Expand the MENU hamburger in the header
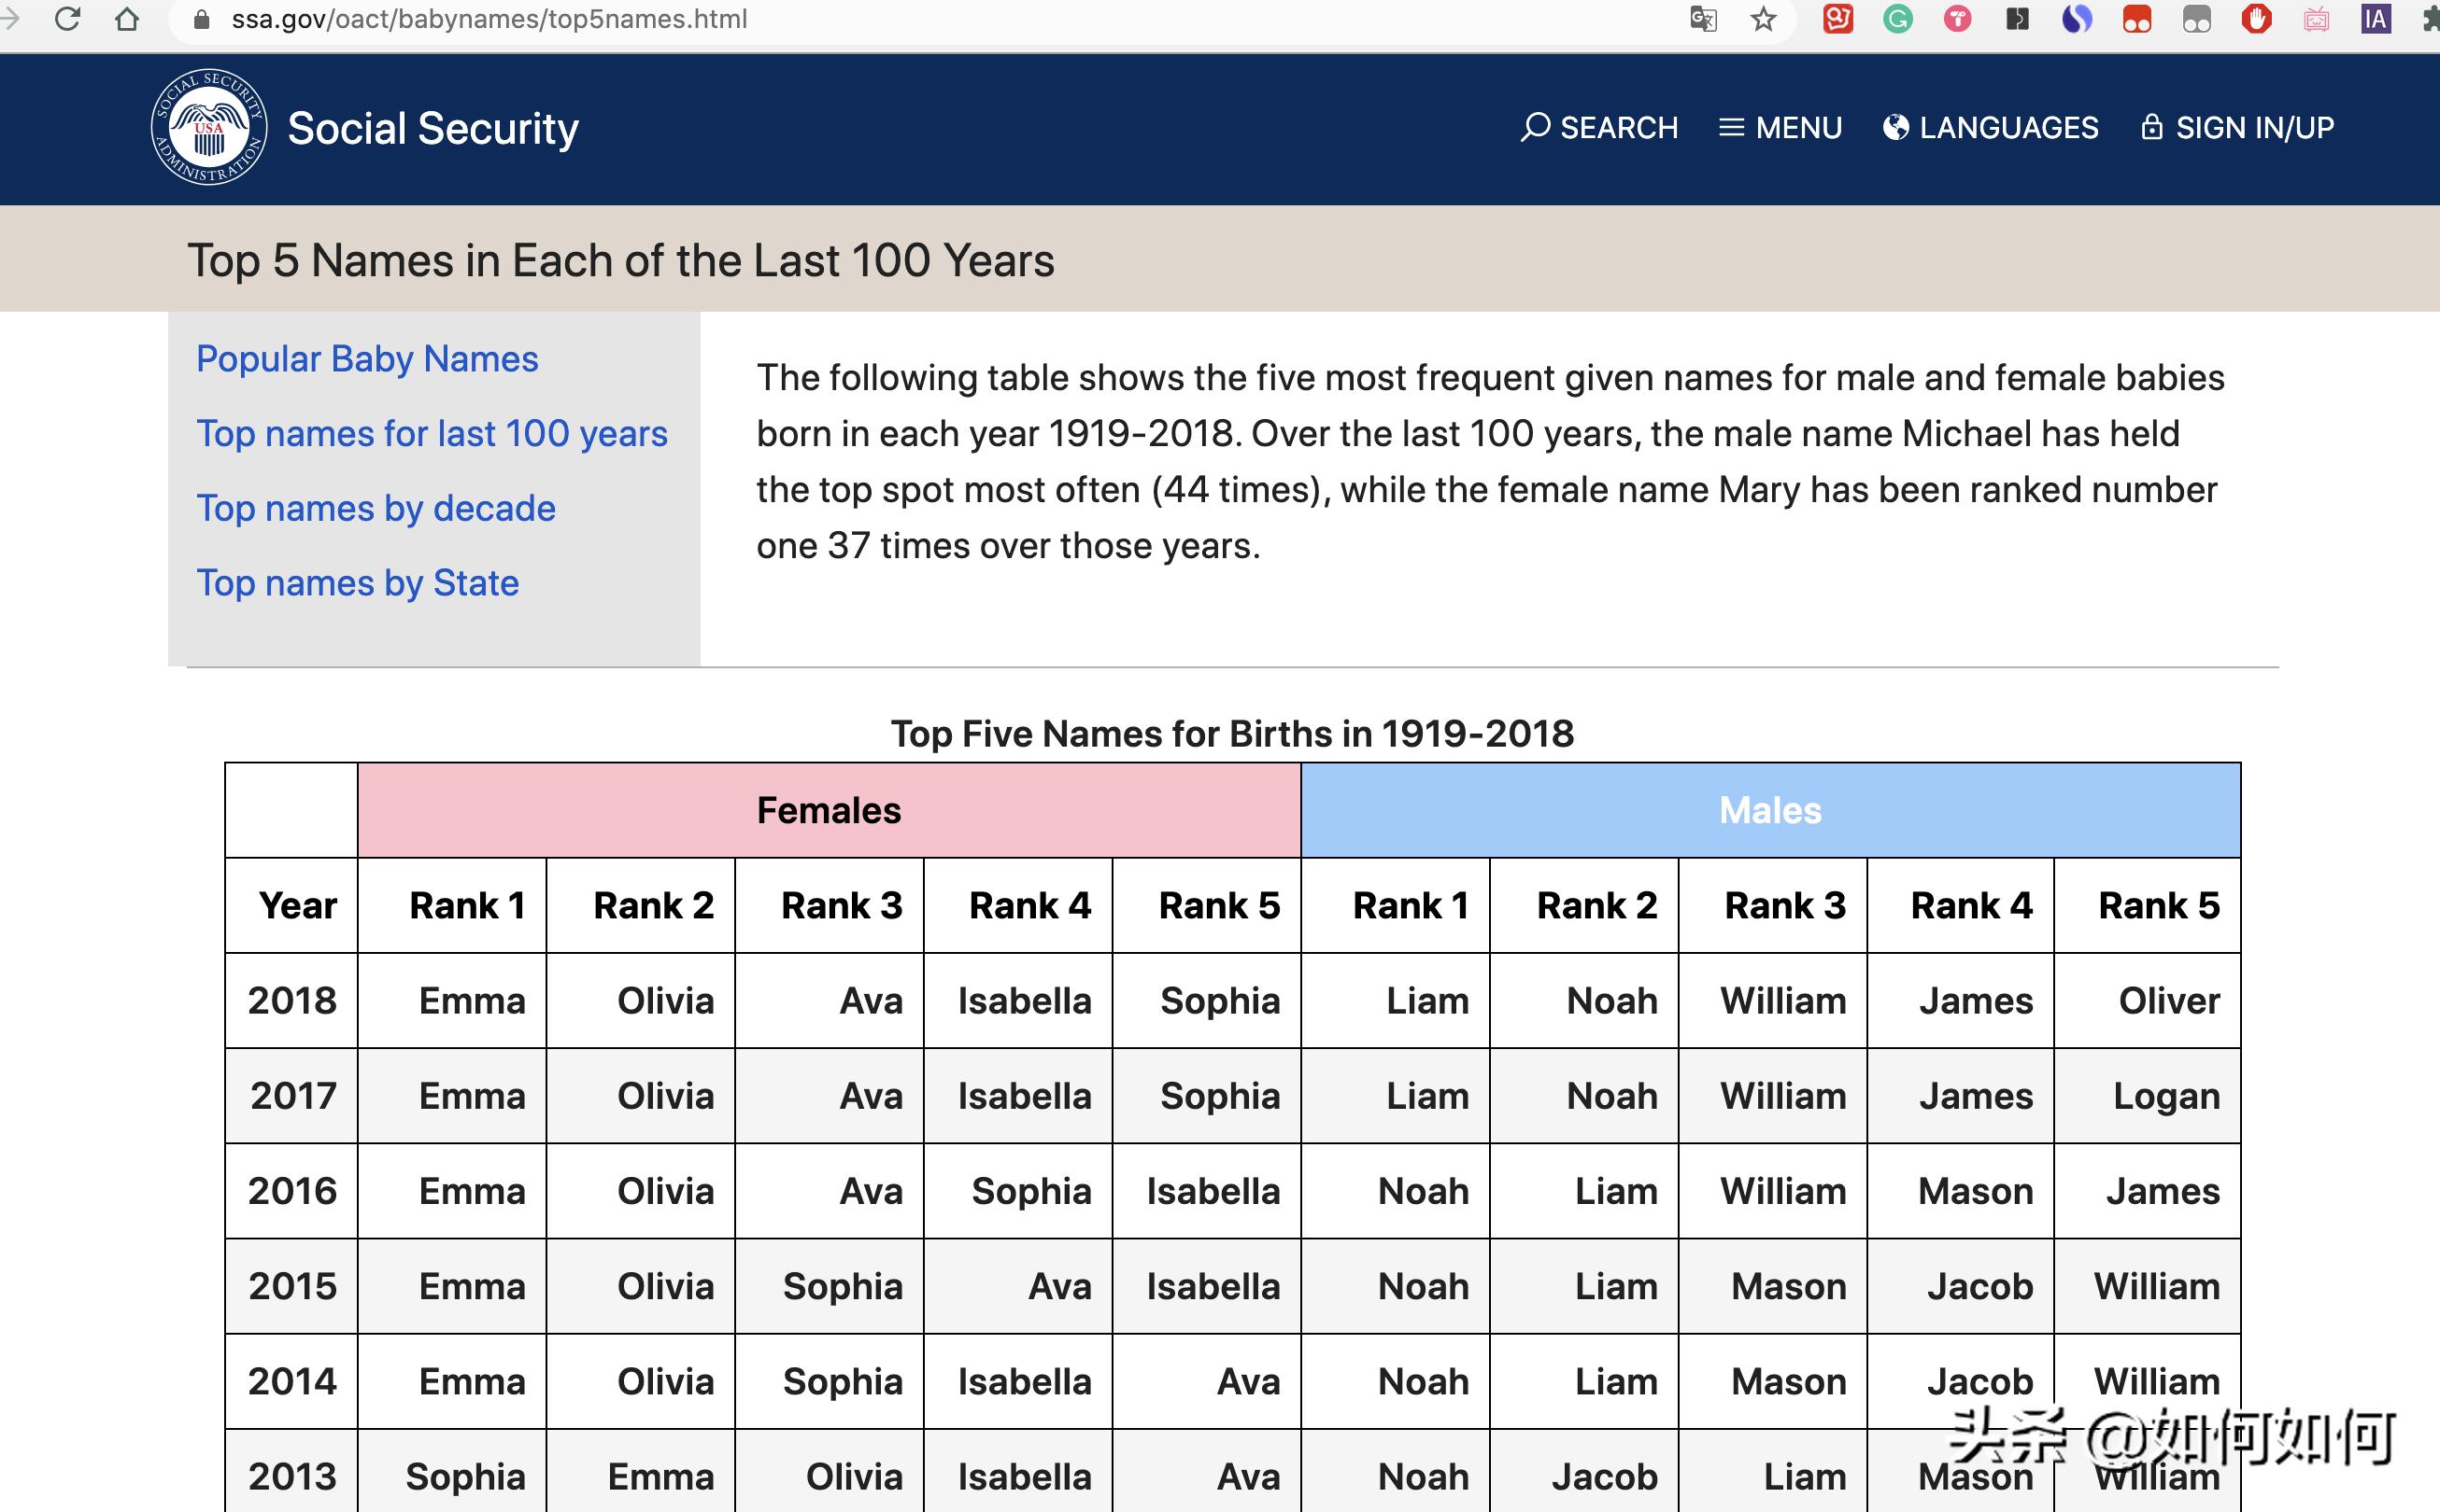2440x1512 pixels. tap(1780, 128)
